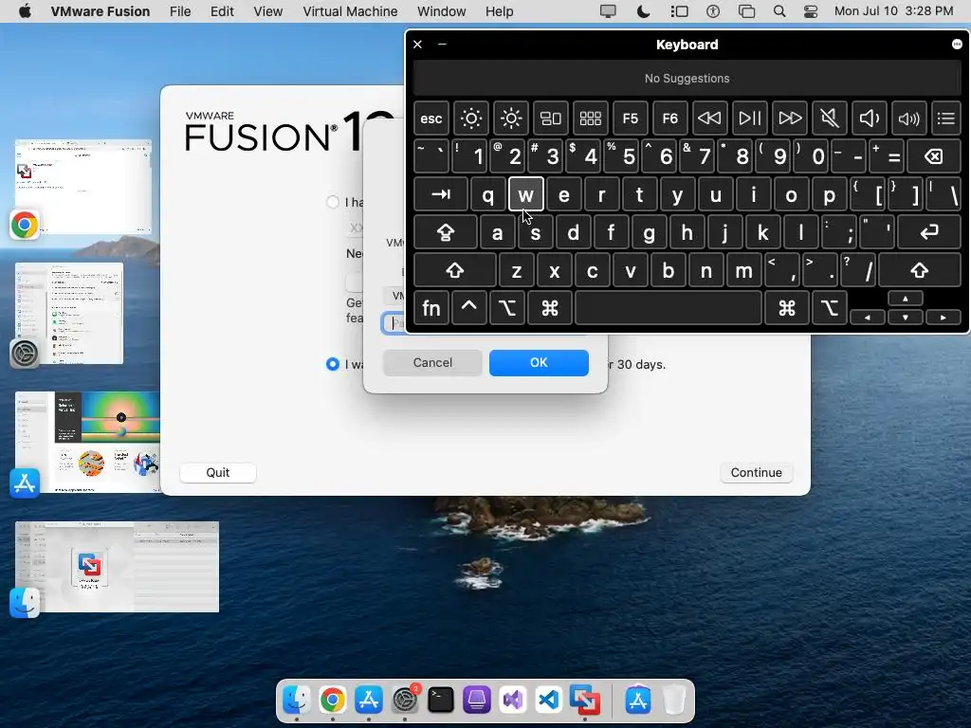Open the View menu

coord(268,11)
